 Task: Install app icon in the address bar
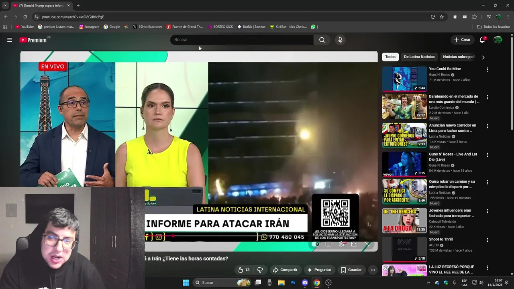(433, 17)
